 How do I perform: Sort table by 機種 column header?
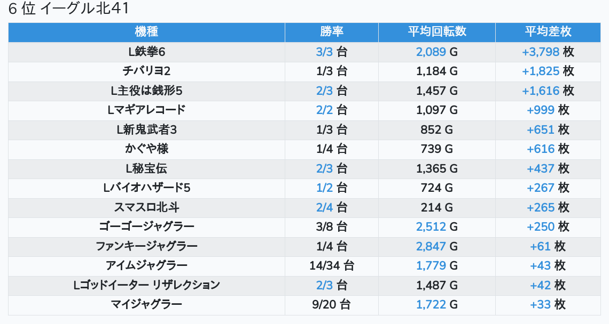(146, 31)
